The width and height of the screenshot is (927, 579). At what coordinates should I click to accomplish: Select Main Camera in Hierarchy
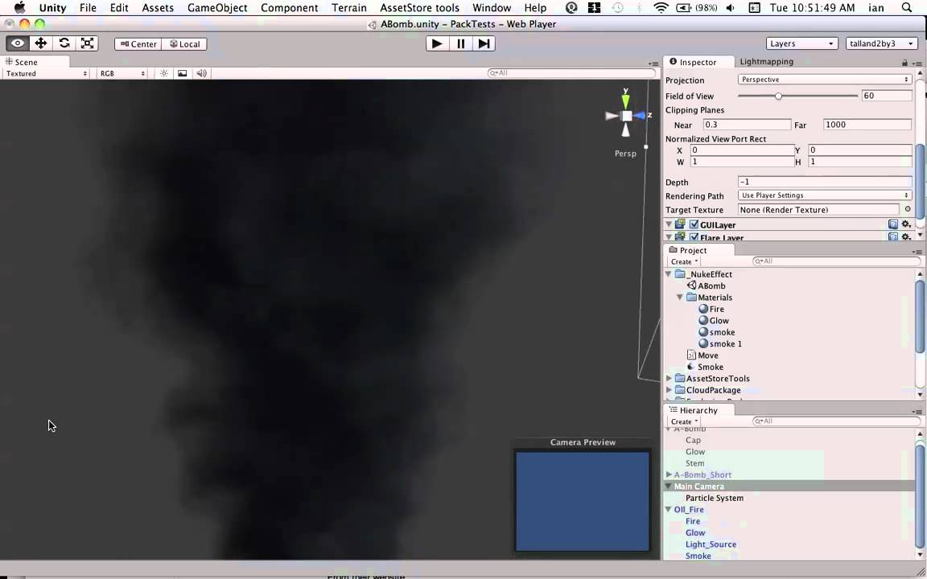(698, 487)
